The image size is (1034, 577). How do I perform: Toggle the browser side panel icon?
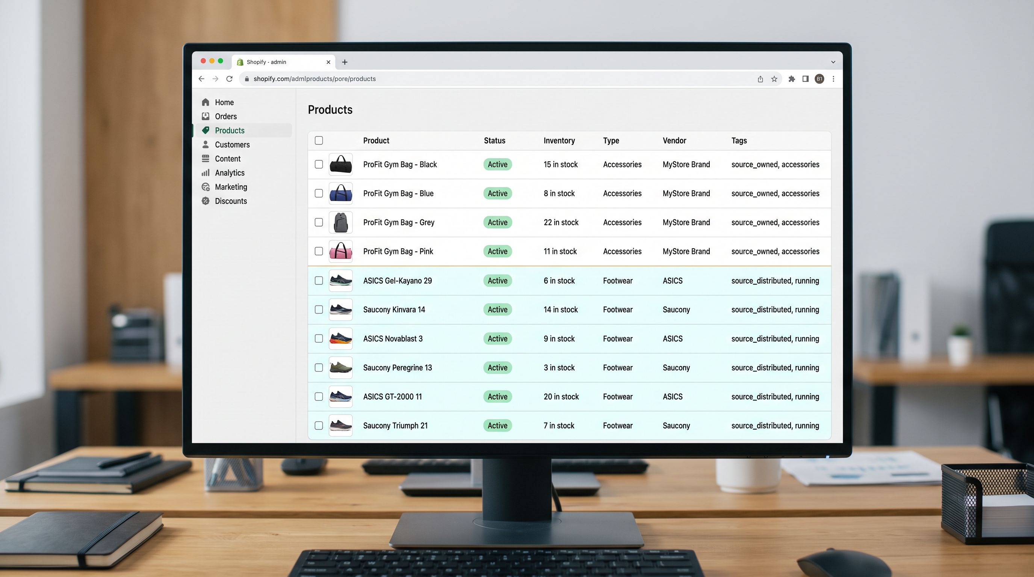[x=805, y=79]
